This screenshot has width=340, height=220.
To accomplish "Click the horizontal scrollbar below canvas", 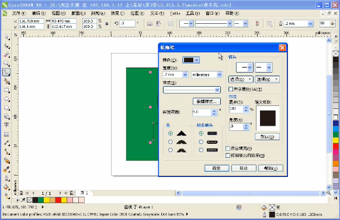I will click(x=251, y=193).
